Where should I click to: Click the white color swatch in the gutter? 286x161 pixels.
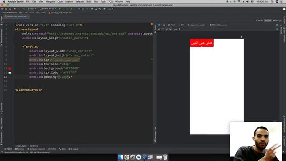pyautogui.click(x=10, y=72)
